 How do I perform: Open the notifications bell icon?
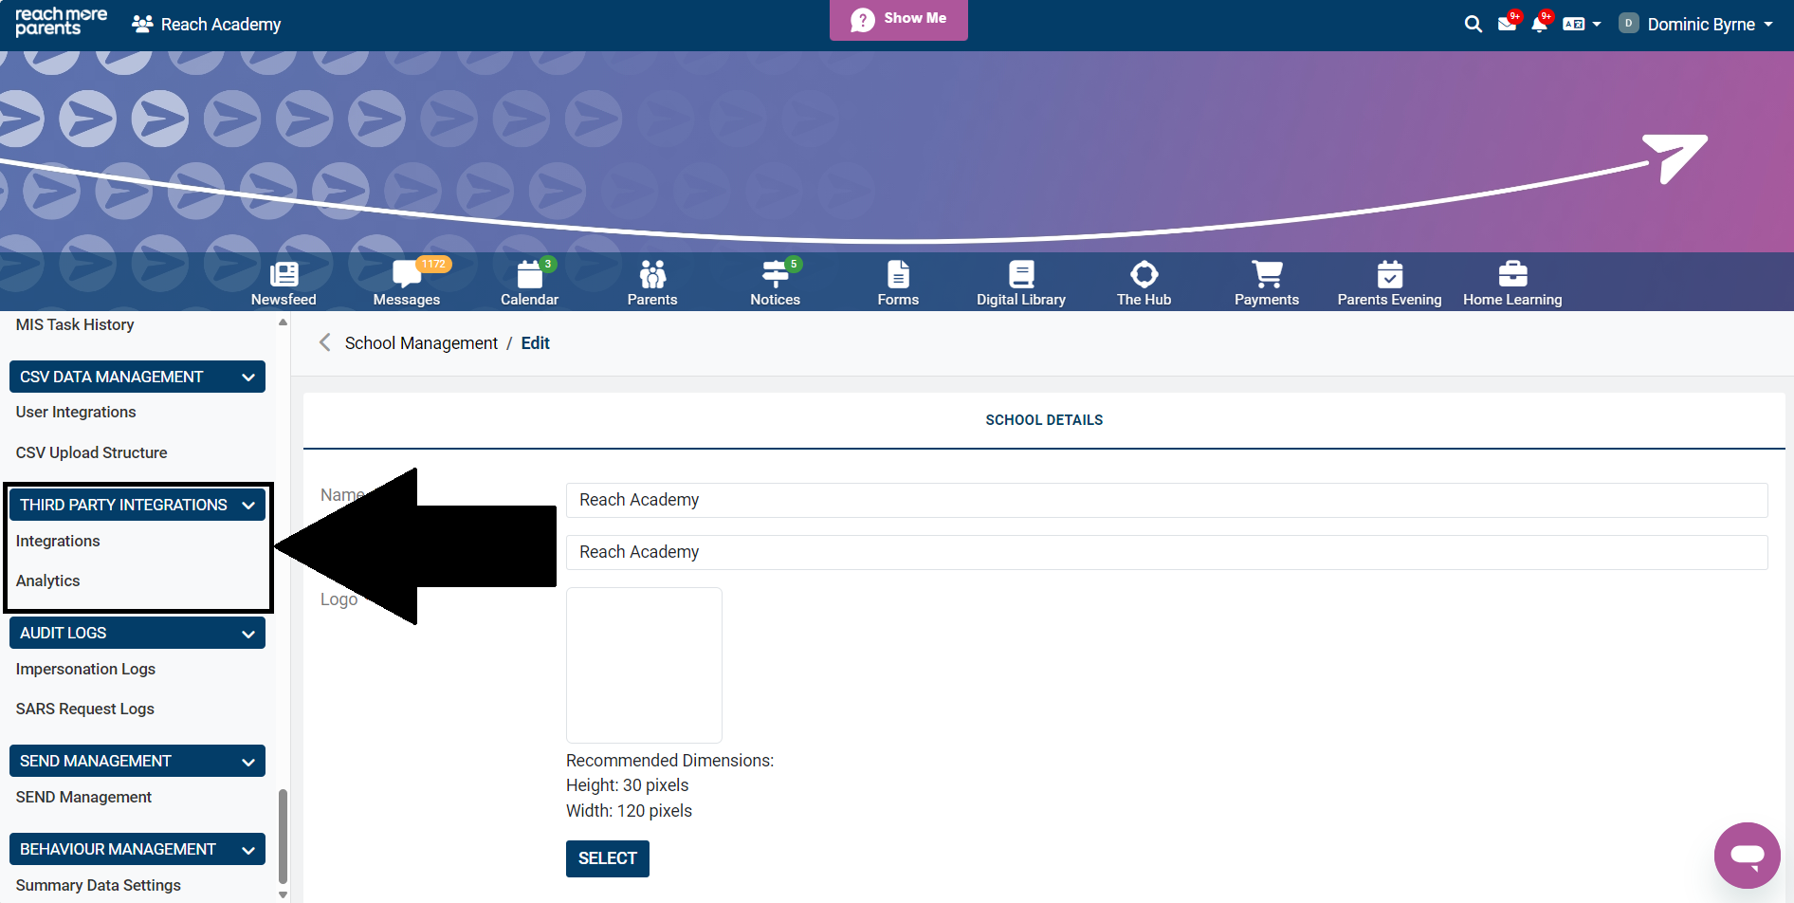tap(1539, 25)
